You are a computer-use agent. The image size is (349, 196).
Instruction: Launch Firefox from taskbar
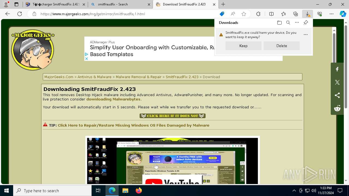click(139, 191)
